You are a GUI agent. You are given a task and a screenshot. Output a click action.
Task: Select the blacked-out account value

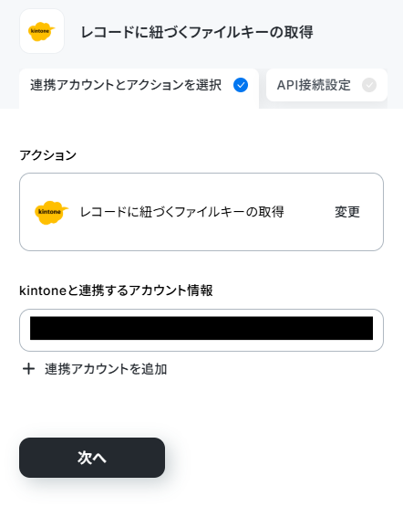pyautogui.click(x=201, y=328)
